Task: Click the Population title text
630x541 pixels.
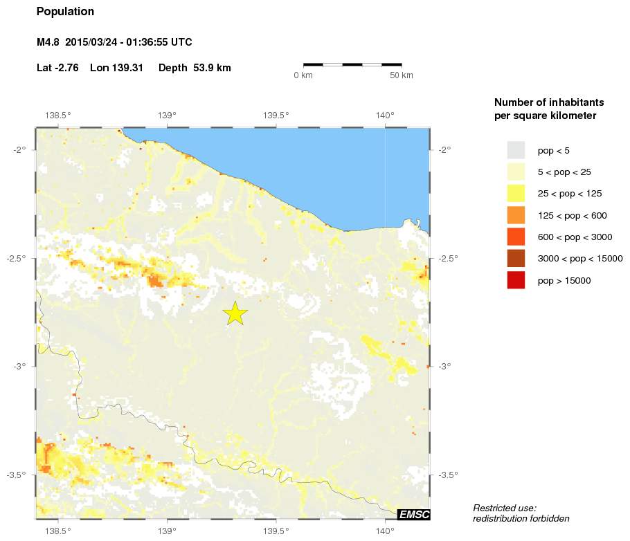Action: [x=65, y=12]
